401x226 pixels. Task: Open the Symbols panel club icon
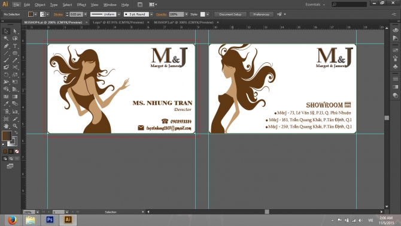click(396, 67)
